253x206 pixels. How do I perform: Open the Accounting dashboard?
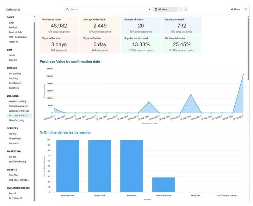(x=15, y=74)
